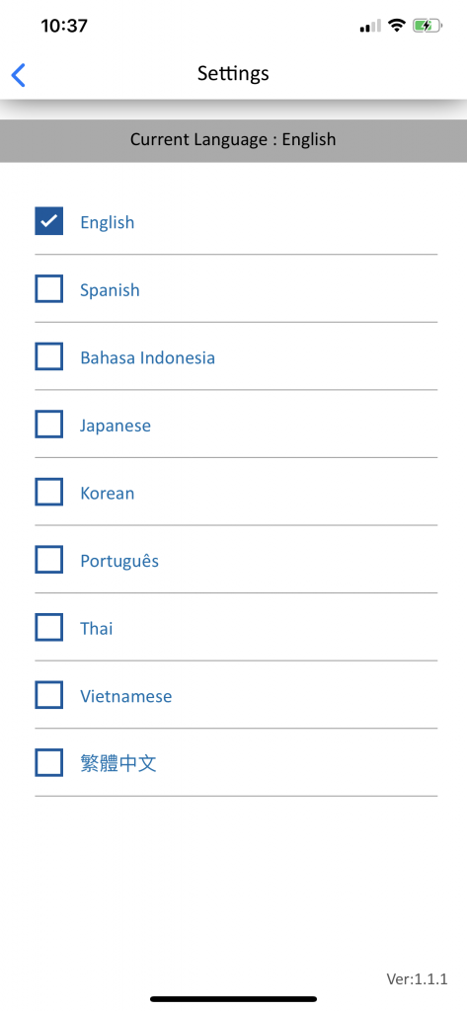Tap the battery charging icon

(427, 26)
